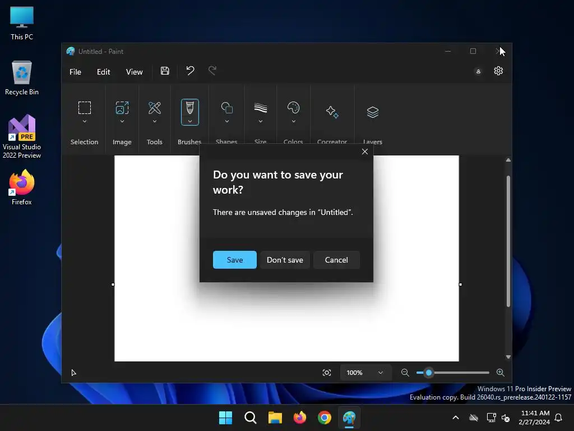Open taskbar Search
Viewport: 574px width, 431px height.
pyautogui.click(x=251, y=418)
